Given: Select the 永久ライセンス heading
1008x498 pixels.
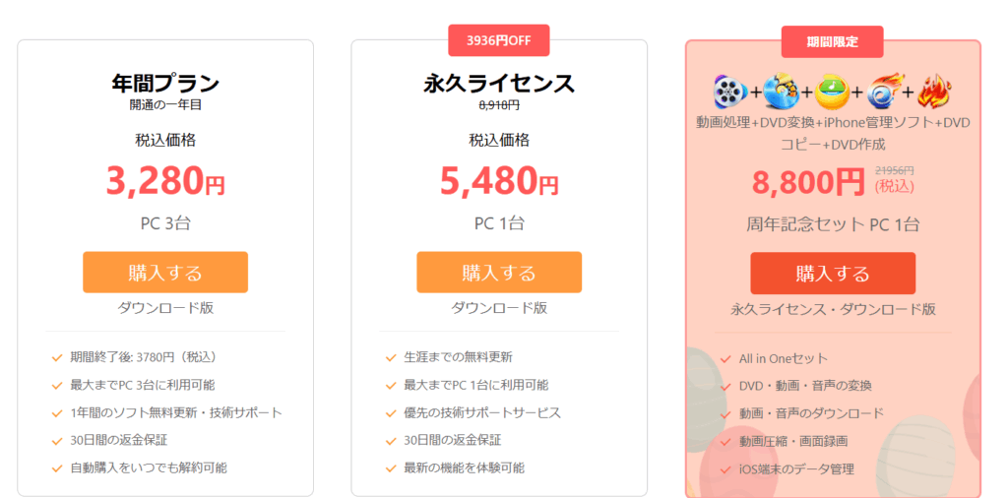Looking at the screenshot, I should tap(499, 84).
